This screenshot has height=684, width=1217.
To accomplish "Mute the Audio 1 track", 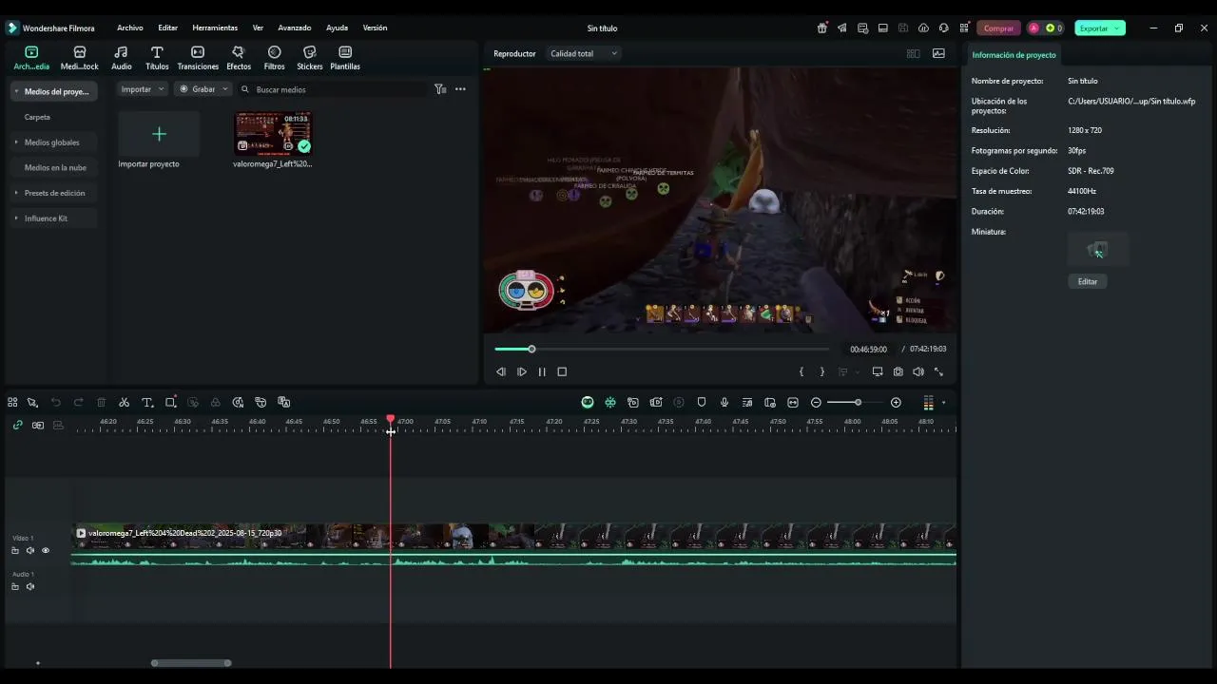I will [x=30, y=587].
